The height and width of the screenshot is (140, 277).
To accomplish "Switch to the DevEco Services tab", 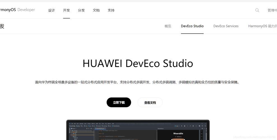I will pos(226,26).
